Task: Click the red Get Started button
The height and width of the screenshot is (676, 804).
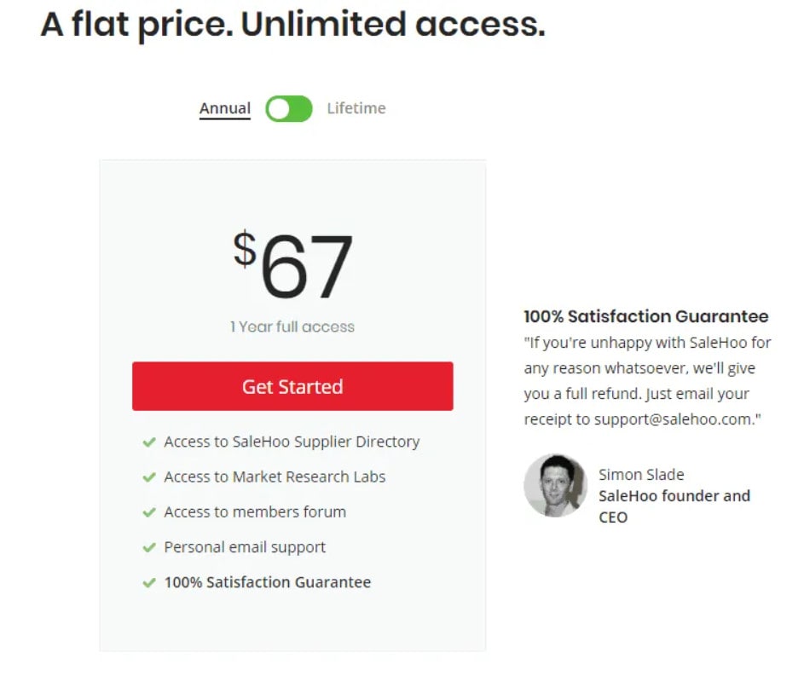Action: pyautogui.click(x=292, y=386)
